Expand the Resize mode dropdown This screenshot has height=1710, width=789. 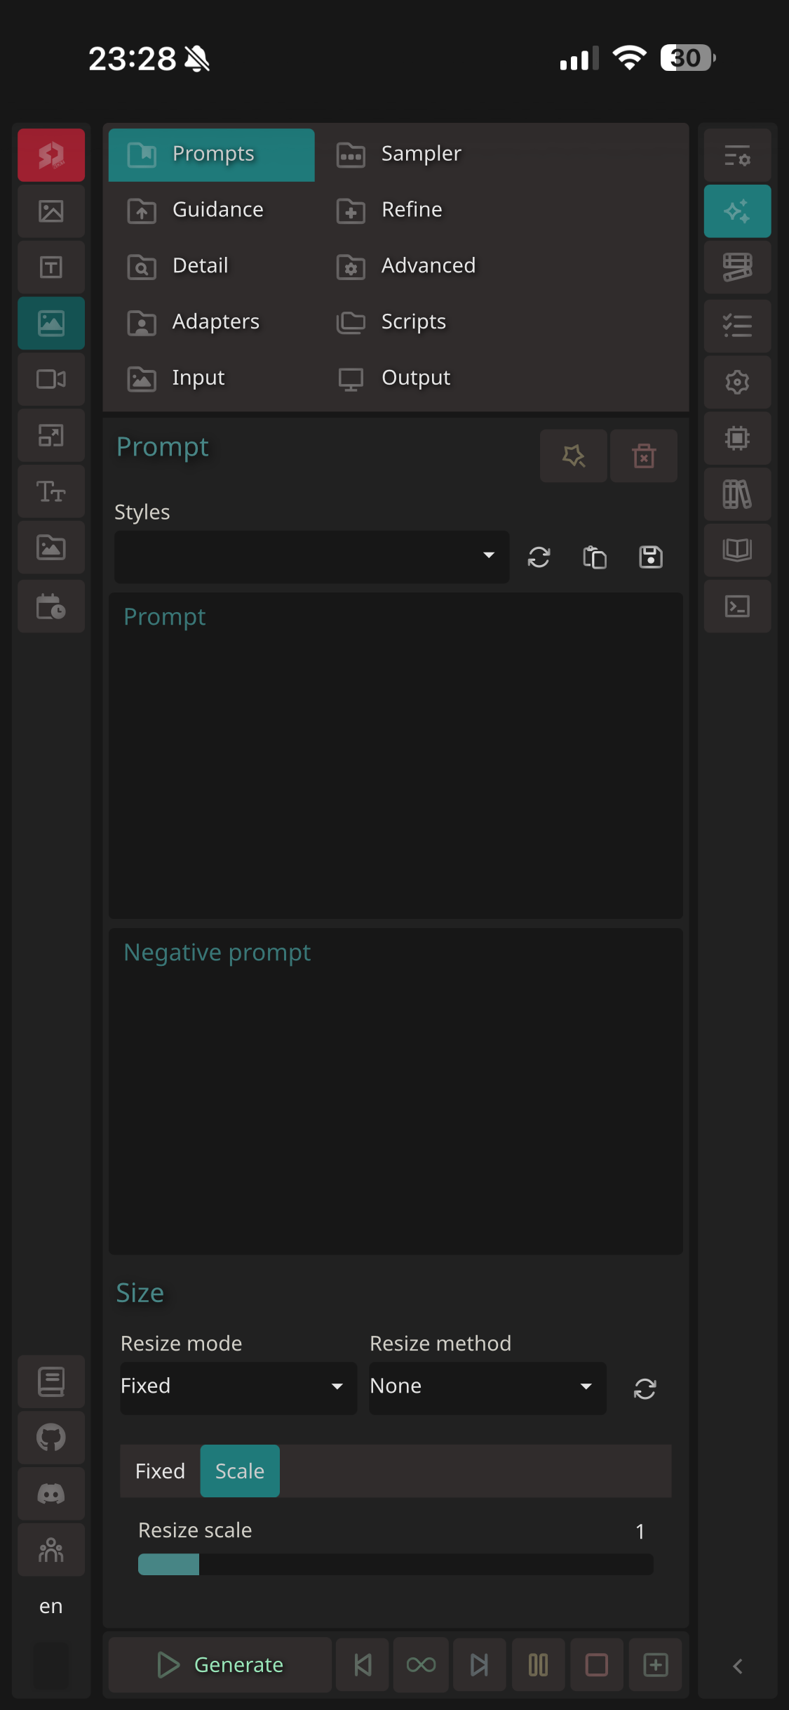238,1386
